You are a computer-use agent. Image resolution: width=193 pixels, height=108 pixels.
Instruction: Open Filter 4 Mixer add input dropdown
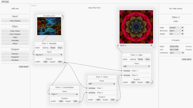tap(102, 84)
